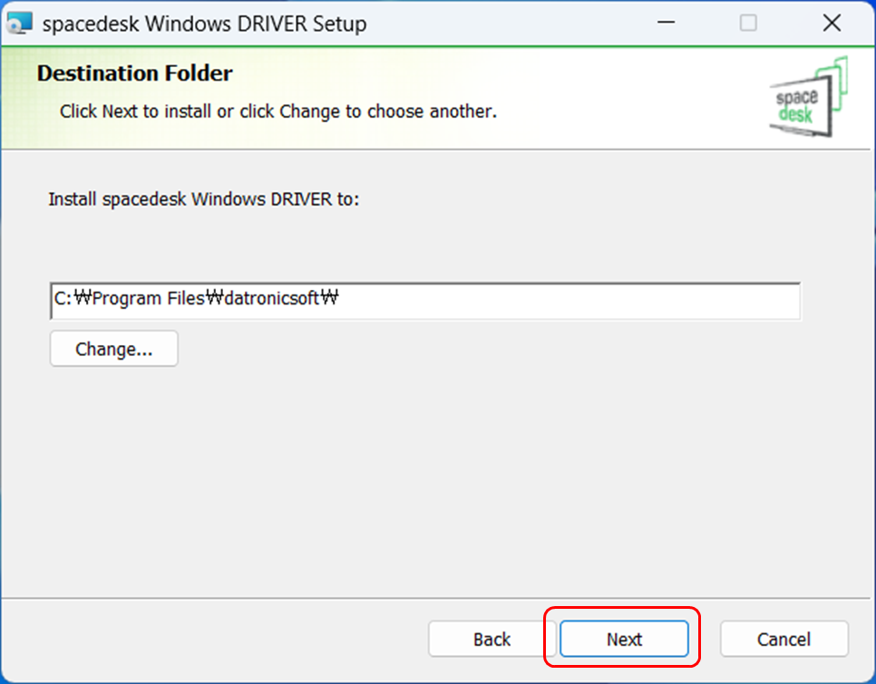This screenshot has width=876, height=684.
Task: Click the spacedesk logo in the header
Action: [808, 97]
